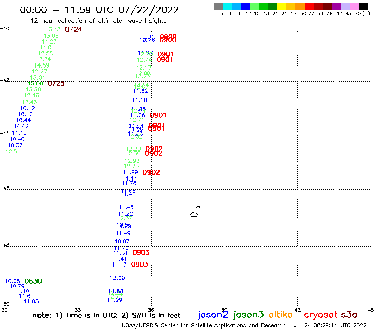Click the wave height value 11.62

point(141,91)
